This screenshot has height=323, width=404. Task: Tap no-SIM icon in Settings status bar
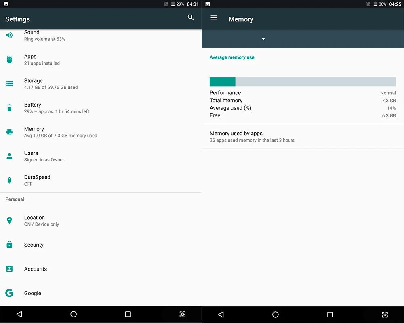(x=166, y=4)
